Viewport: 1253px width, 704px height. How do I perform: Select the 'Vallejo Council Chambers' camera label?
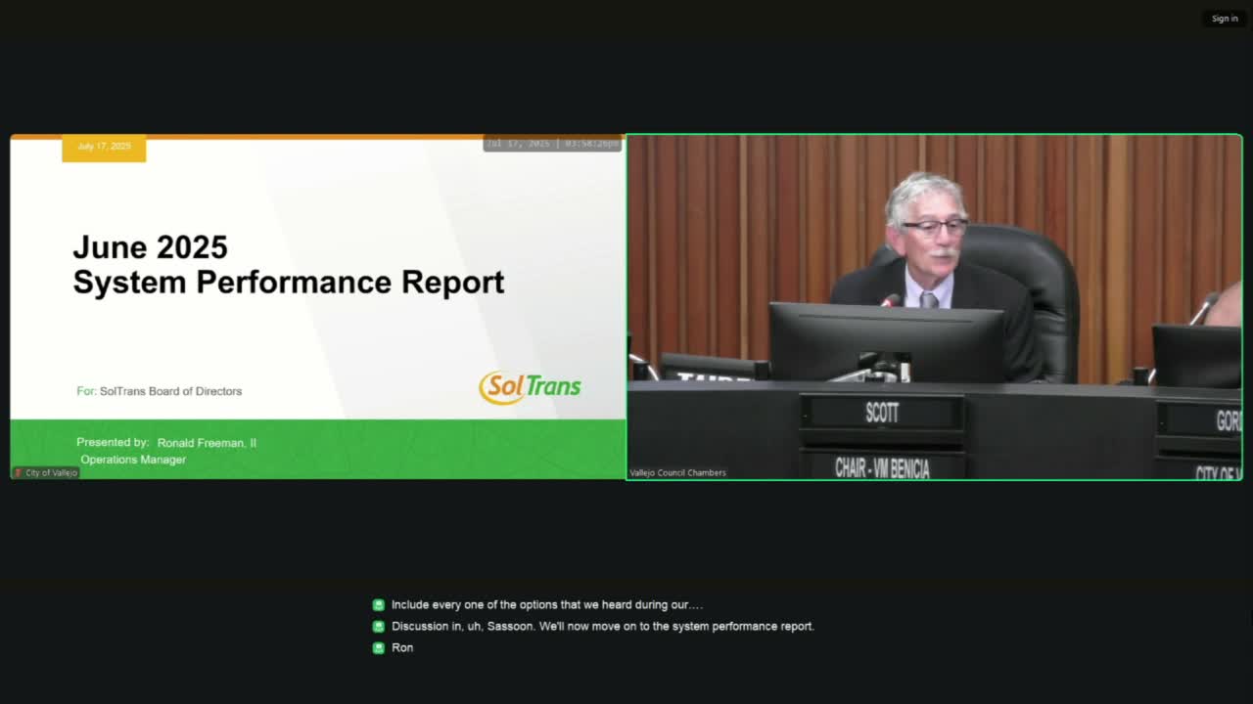[677, 472]
